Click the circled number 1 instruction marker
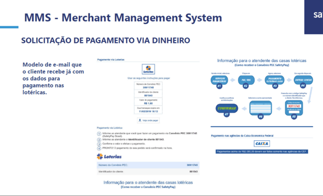323x196 pixels. point(99,134)
